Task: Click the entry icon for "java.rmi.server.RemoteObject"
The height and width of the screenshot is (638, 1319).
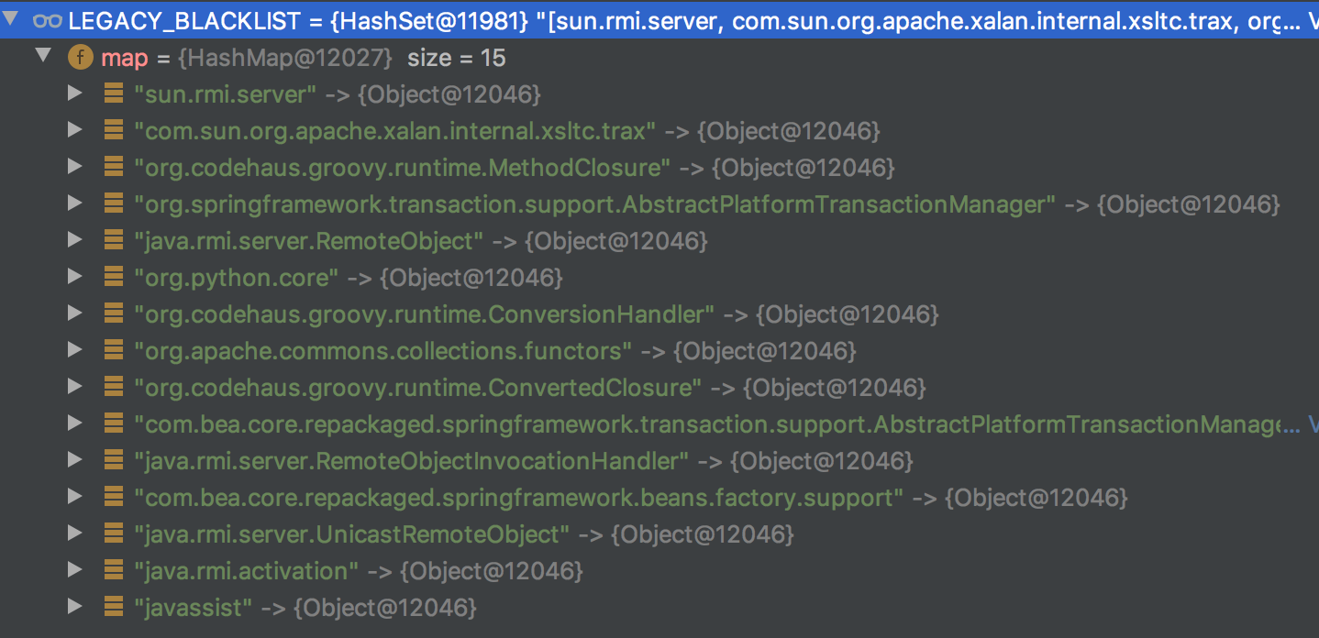Action: coord(114,240)
